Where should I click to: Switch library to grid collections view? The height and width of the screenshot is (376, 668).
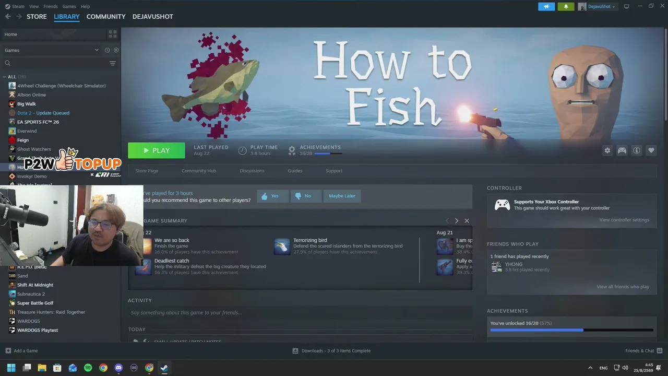(113, 34)
